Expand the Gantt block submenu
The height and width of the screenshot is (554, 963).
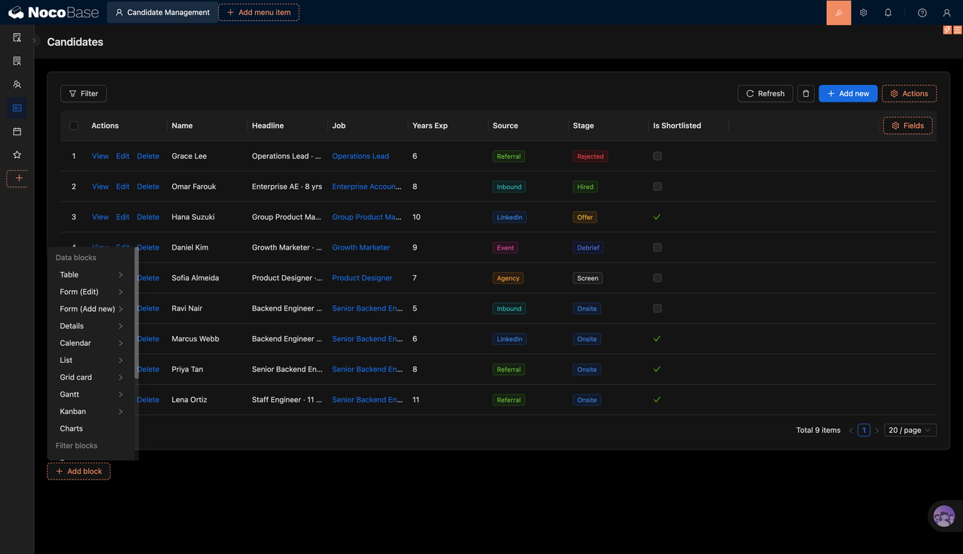91,395
